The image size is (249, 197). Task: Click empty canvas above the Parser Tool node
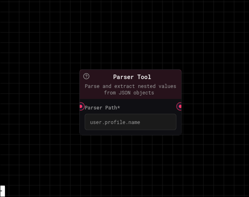(x=130, y=36)
